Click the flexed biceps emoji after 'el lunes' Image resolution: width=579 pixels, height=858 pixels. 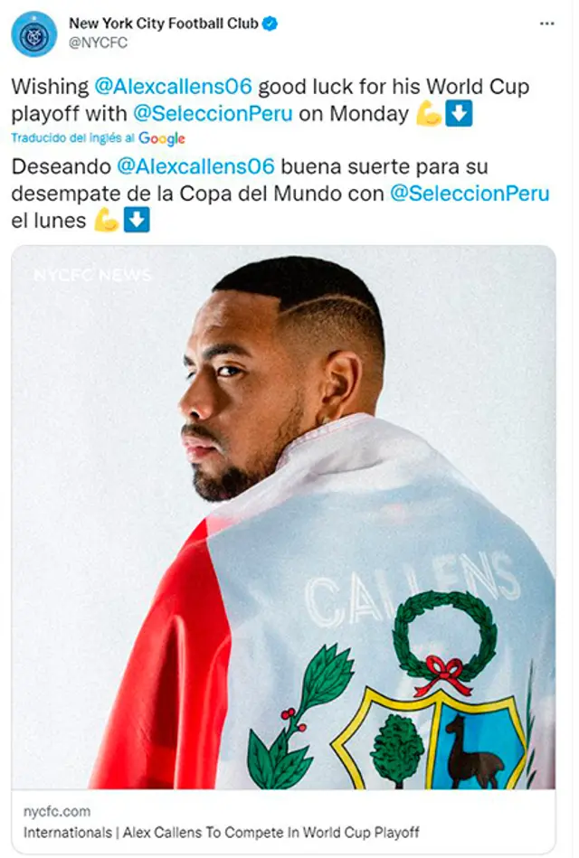pyautogui.click(x=106, y=221)
